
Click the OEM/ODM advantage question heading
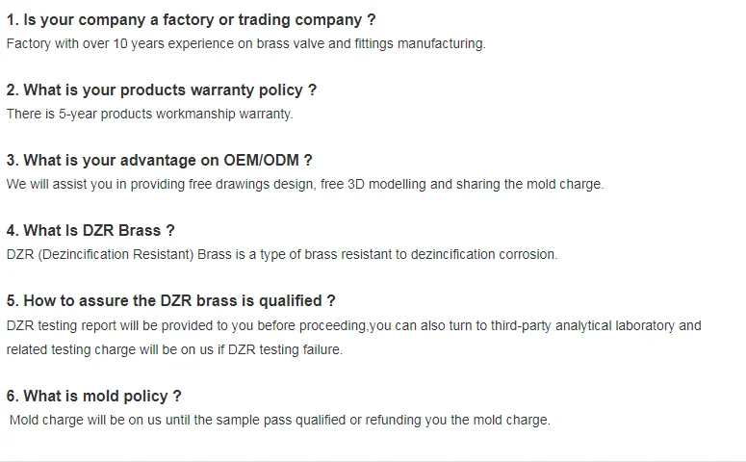click(159, 160)
